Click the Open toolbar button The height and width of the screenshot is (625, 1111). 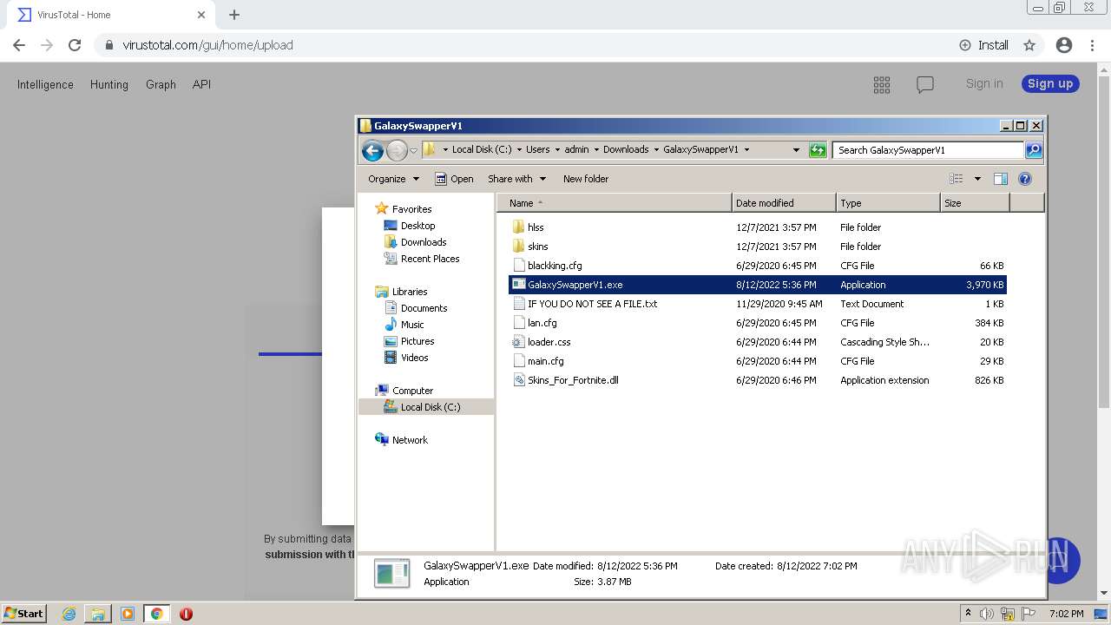pyautogui.click(x=454, y=179)
